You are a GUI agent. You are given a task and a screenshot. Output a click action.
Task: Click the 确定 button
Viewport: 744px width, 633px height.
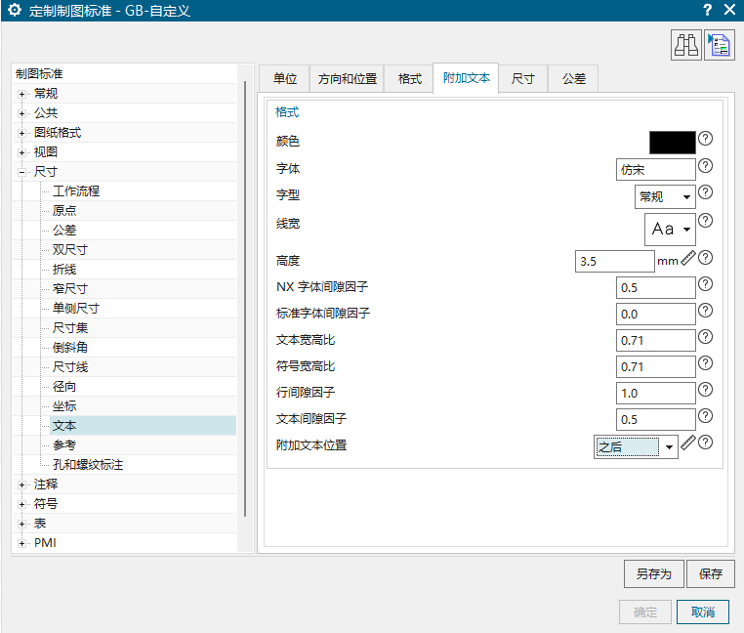click(644, 612)
